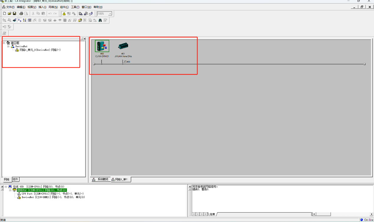Click the align list icon in third row
The image size is (374, 222).
point(9,27)
